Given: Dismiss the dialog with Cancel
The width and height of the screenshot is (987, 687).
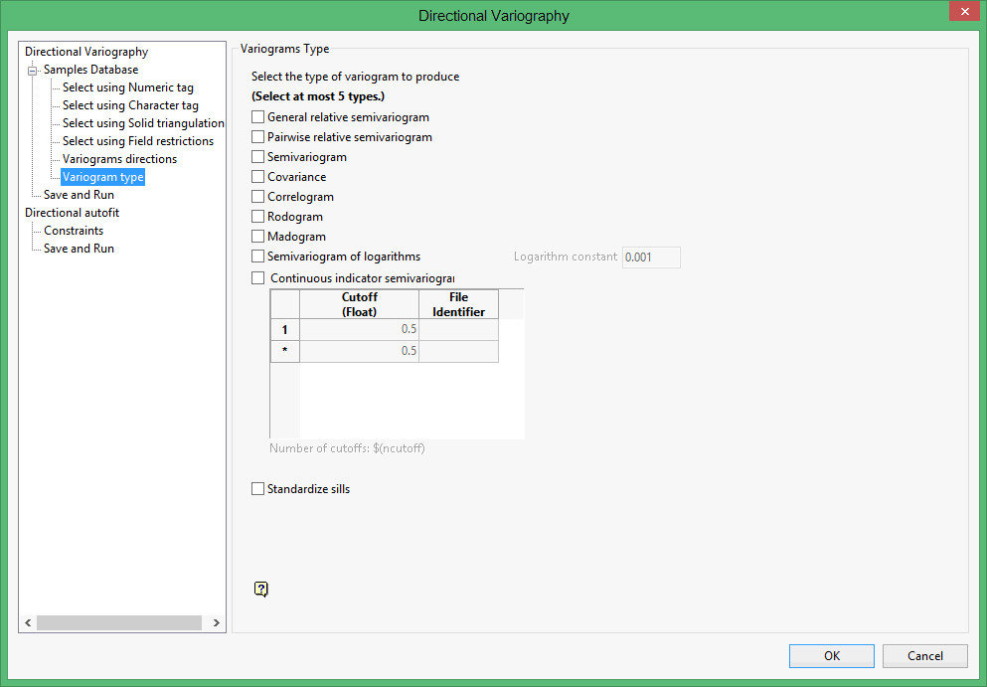Looking at the screenshot, I should click(924, 655).
